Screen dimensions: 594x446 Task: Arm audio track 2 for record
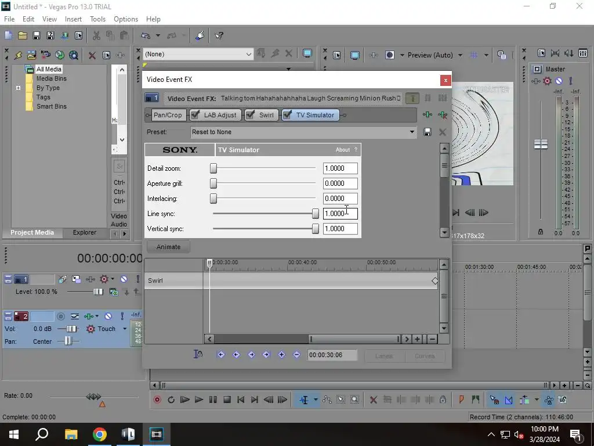[60, 316]
